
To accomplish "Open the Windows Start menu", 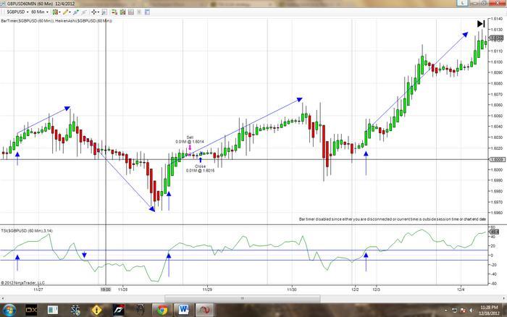I will (x=9, y=310).
